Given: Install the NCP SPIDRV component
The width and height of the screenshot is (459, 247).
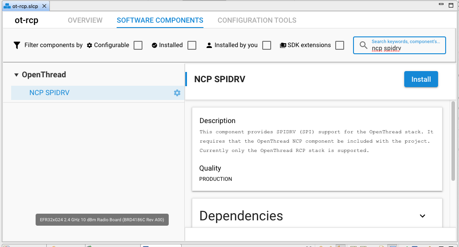Looking at the screenshot, I should click(x=421, y=79).
